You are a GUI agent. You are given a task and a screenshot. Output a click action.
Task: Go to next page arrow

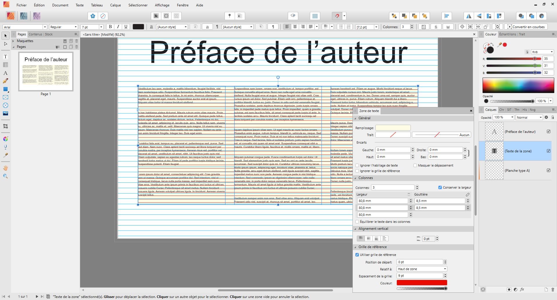(x=37, y=297)
